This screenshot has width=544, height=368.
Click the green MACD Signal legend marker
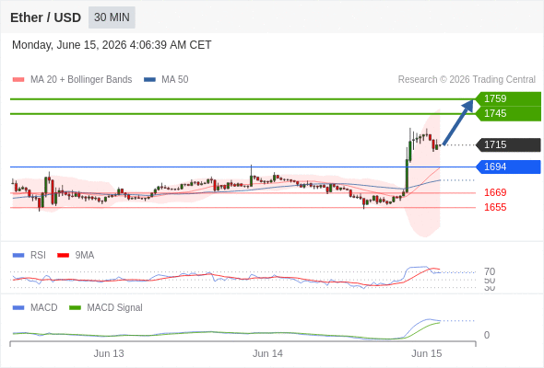click(x=75, y=307)
